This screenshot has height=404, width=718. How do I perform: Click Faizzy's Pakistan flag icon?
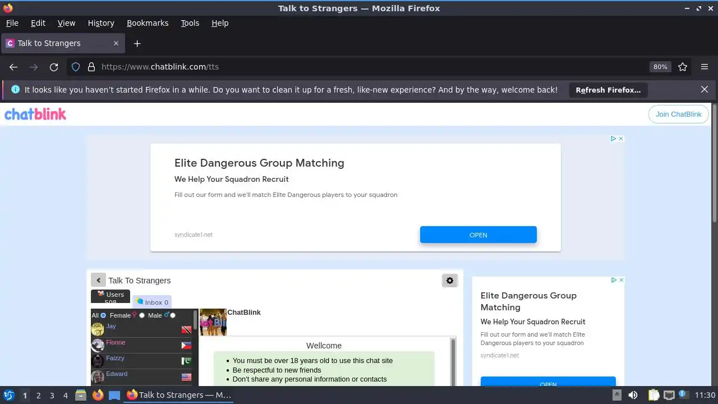(186, 361)
